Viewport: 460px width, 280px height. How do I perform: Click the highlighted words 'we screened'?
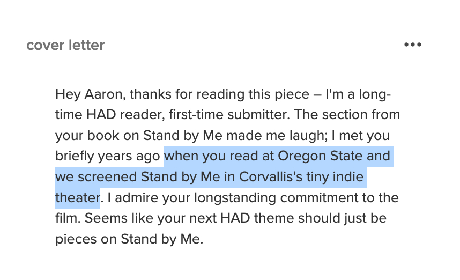coord(95,176)
